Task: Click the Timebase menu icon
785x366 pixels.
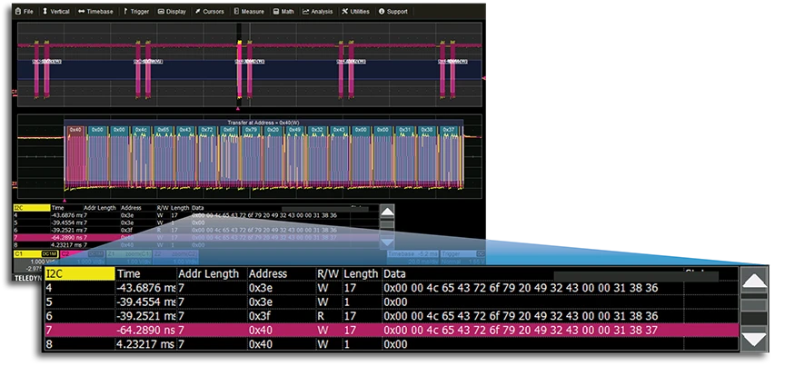Action: tap(82, 12)
